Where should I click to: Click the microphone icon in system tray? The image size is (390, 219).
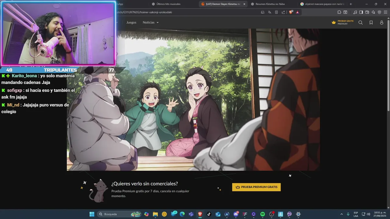point(348,214)
